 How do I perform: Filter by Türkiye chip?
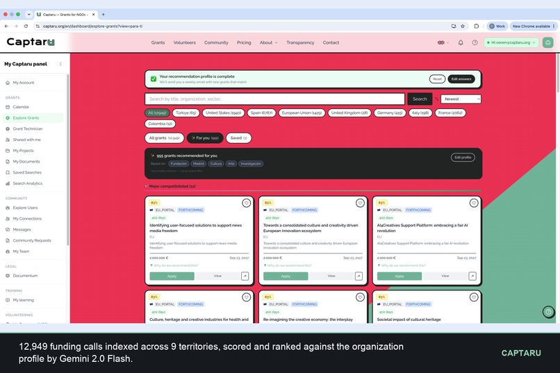(x=186, y=113)
